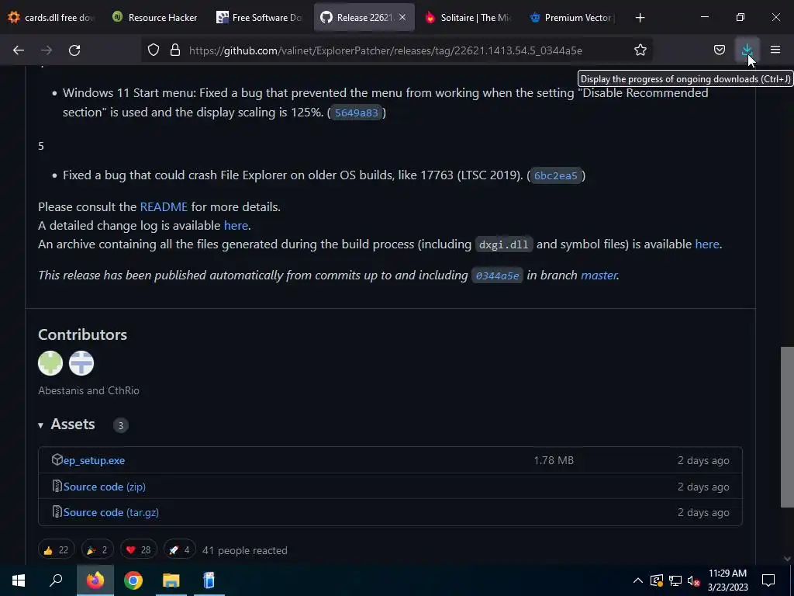Switch to Resource Hacker tab

tap(156, 17)
